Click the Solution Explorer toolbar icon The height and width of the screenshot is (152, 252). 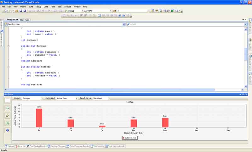152,11
